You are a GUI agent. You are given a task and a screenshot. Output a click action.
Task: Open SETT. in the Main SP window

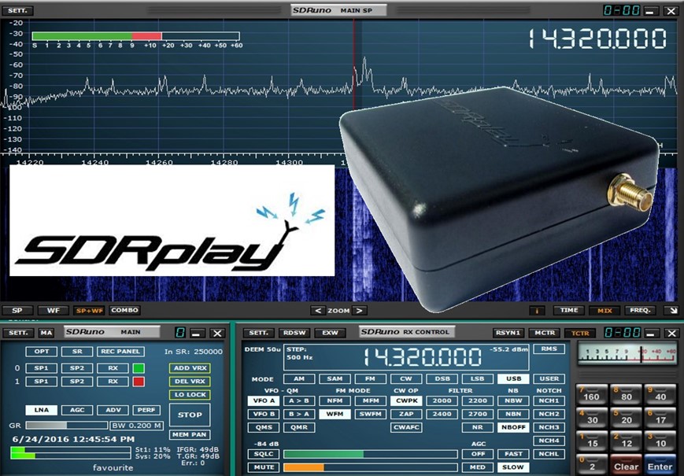(x=20, y=10)
